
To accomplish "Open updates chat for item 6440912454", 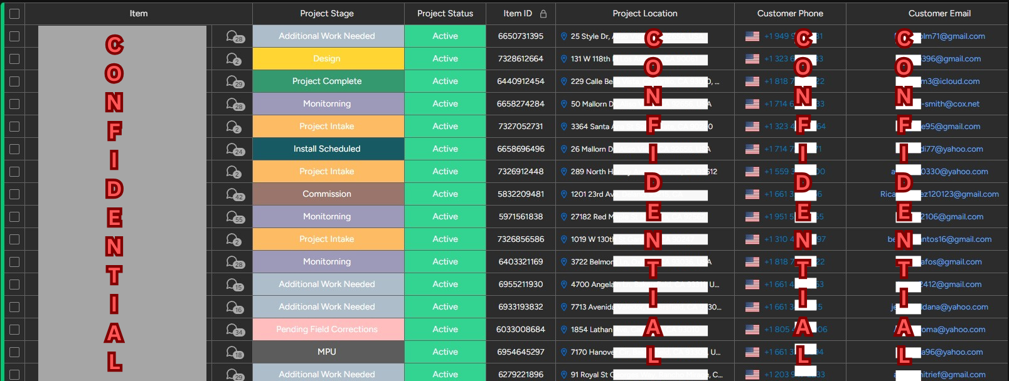I will pyautogui.click(x=235, y=81).
